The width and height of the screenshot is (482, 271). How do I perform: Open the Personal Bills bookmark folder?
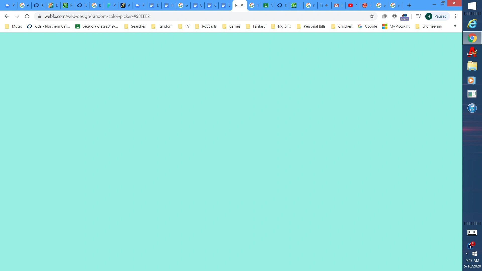[x=311, y=26]
